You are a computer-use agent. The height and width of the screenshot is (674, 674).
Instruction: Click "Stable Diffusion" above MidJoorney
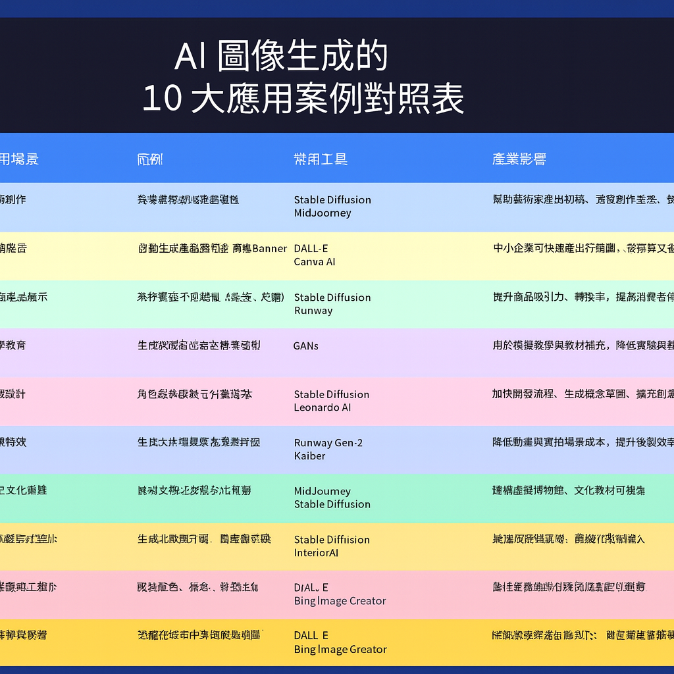332,199
